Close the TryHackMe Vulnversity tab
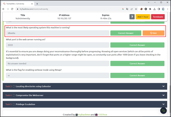The image size is (171, 117). click(x=32, y=4)
